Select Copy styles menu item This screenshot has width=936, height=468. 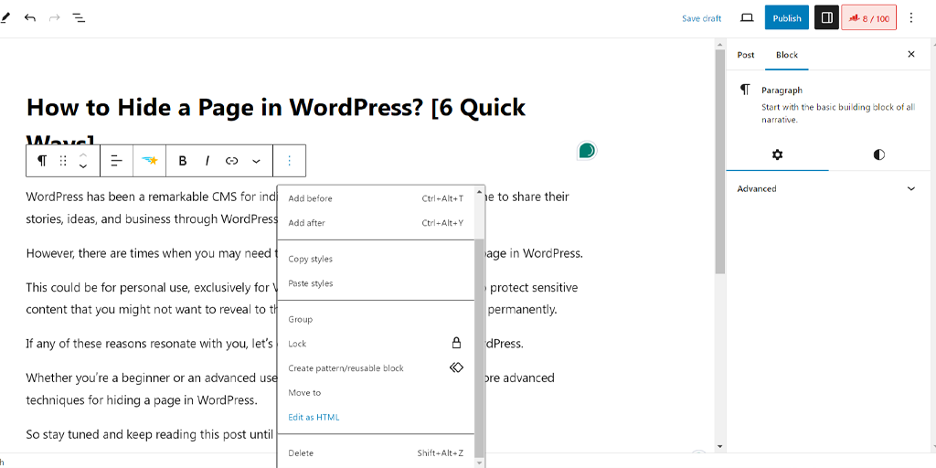[376, 259]
